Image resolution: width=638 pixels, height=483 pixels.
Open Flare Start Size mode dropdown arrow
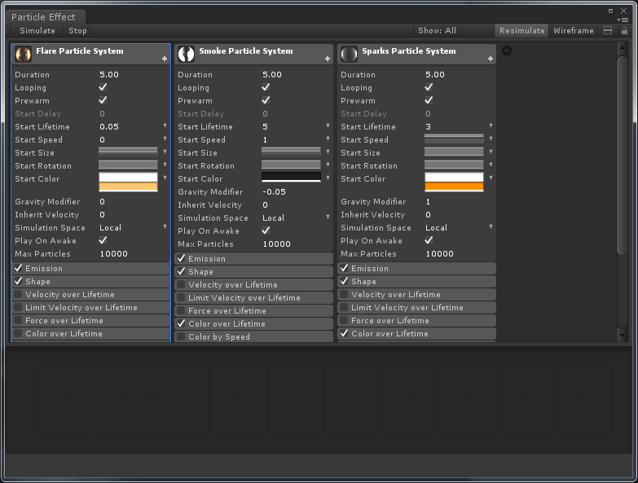165,152
